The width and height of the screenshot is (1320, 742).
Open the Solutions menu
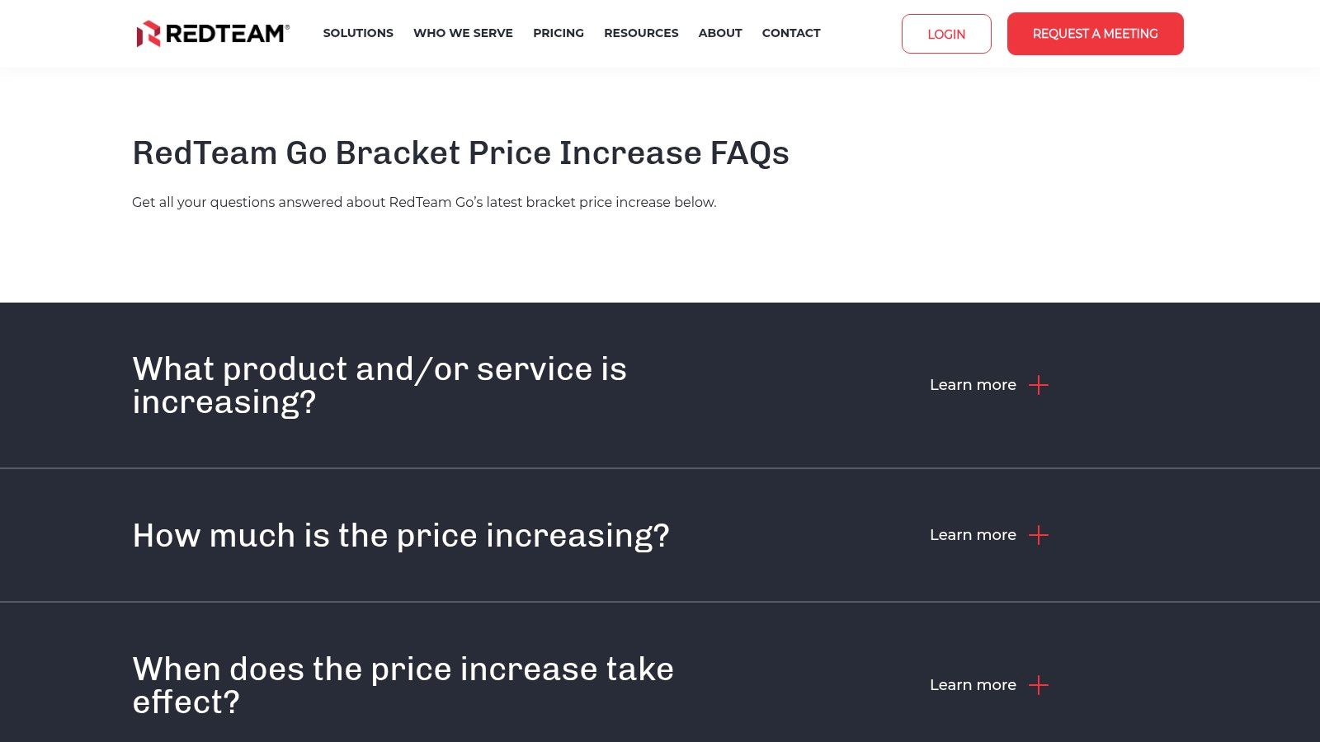tap(358, 33)
